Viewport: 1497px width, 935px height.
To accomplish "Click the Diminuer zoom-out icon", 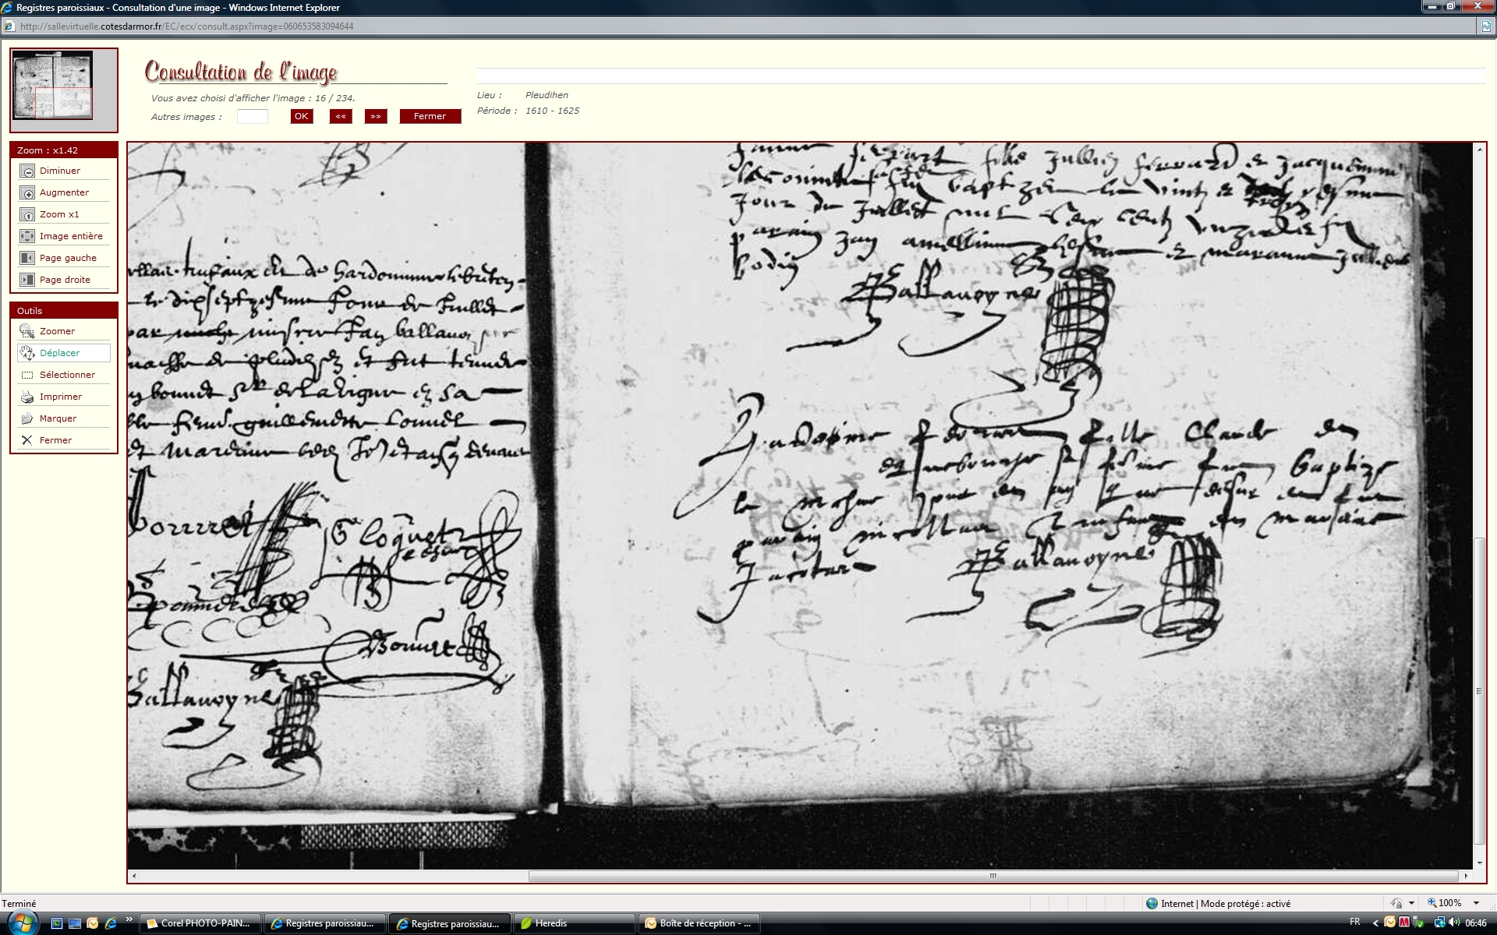I will (27, 171).
